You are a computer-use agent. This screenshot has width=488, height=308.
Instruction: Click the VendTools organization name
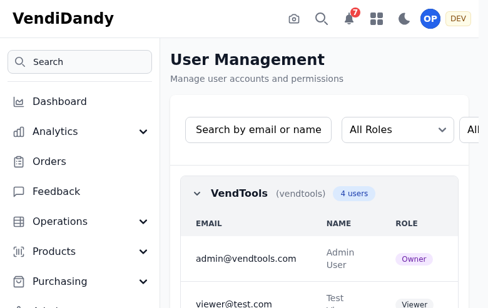[x=239, y=193]
